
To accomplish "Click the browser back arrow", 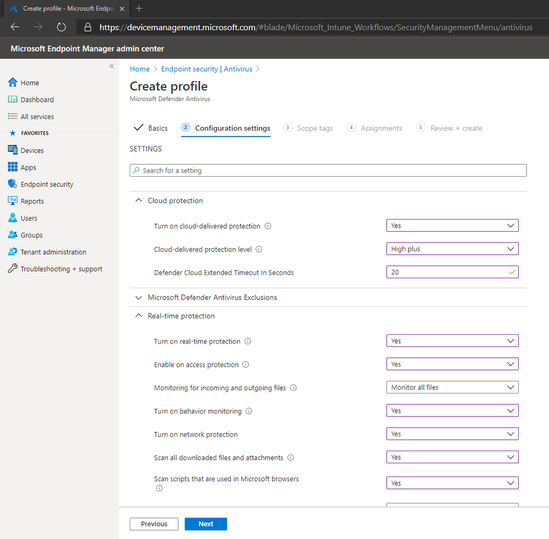I will coord(15,27).
